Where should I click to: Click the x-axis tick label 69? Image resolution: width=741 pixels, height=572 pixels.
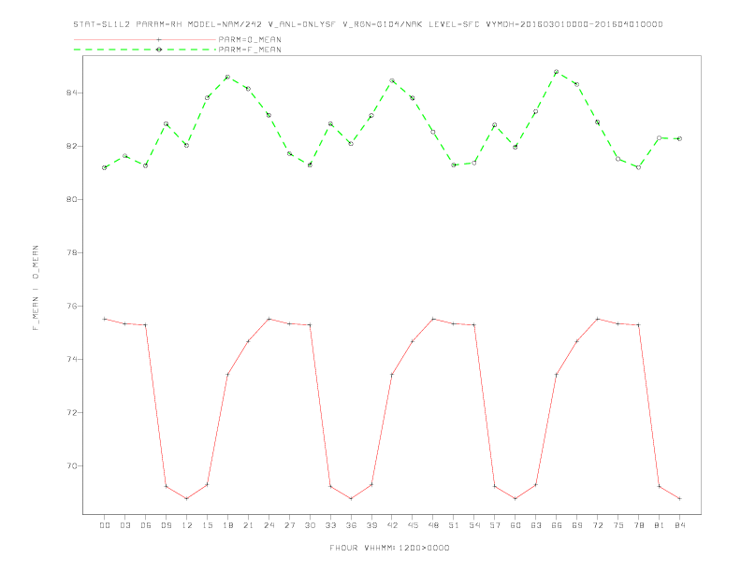click(x=577, y=525)
